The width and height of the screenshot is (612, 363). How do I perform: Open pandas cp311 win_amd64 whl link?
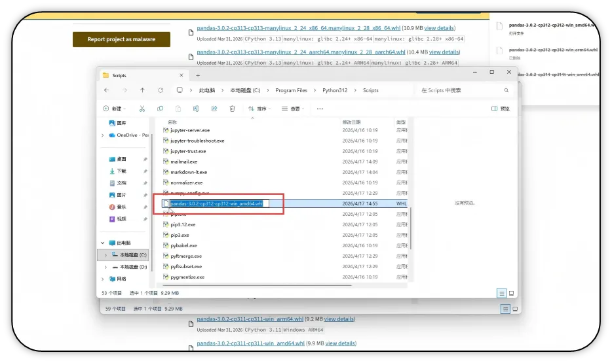[250, 343]
